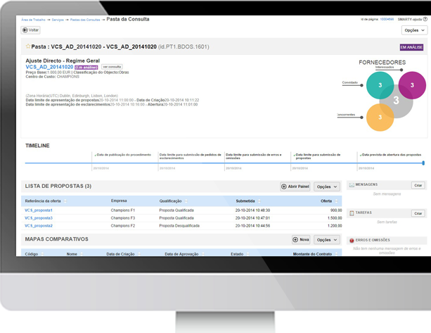Click the Voltar back button
The image size is (431, 333).
(x=31, y=30)
